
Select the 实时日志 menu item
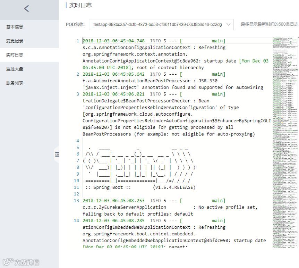(15, 55)
